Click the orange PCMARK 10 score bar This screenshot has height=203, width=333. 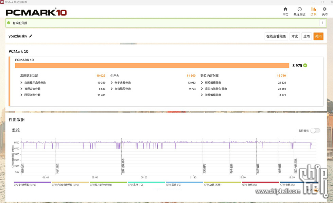[152, 66]
